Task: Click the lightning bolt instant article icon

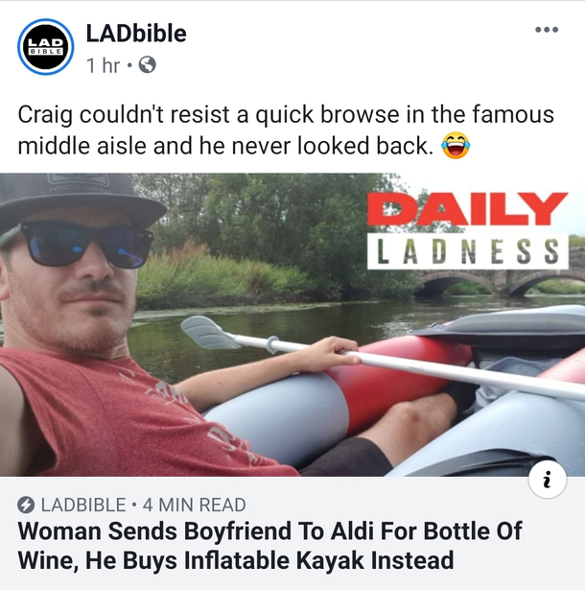Action: [26, 505]
